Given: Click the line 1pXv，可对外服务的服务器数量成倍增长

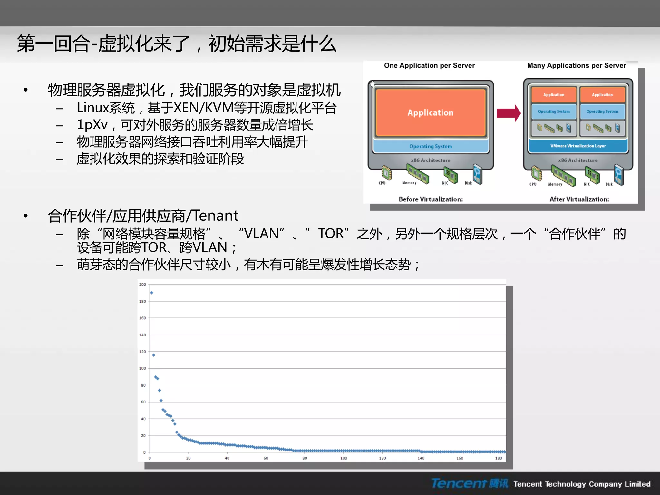Looking at the screenshot, I should [x=195, y=125].
